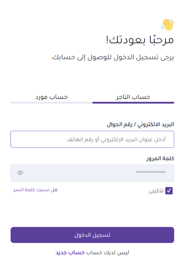Show password using the eye icon
This screenshot has height=268, width=186.
coord(20,173)
